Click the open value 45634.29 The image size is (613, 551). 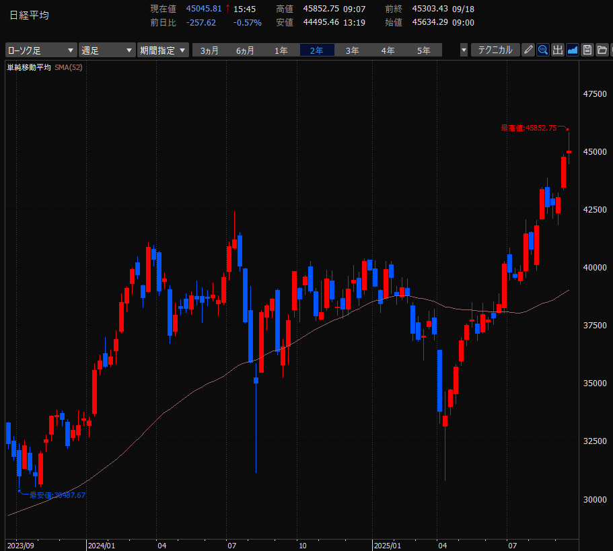point(430,22)
